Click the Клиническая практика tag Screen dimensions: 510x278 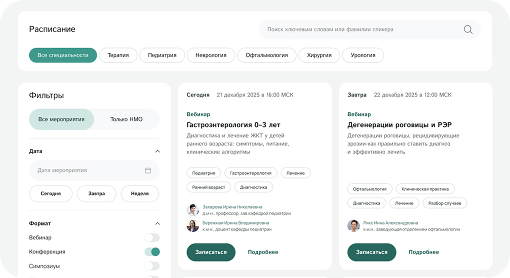tap(425, 189)
